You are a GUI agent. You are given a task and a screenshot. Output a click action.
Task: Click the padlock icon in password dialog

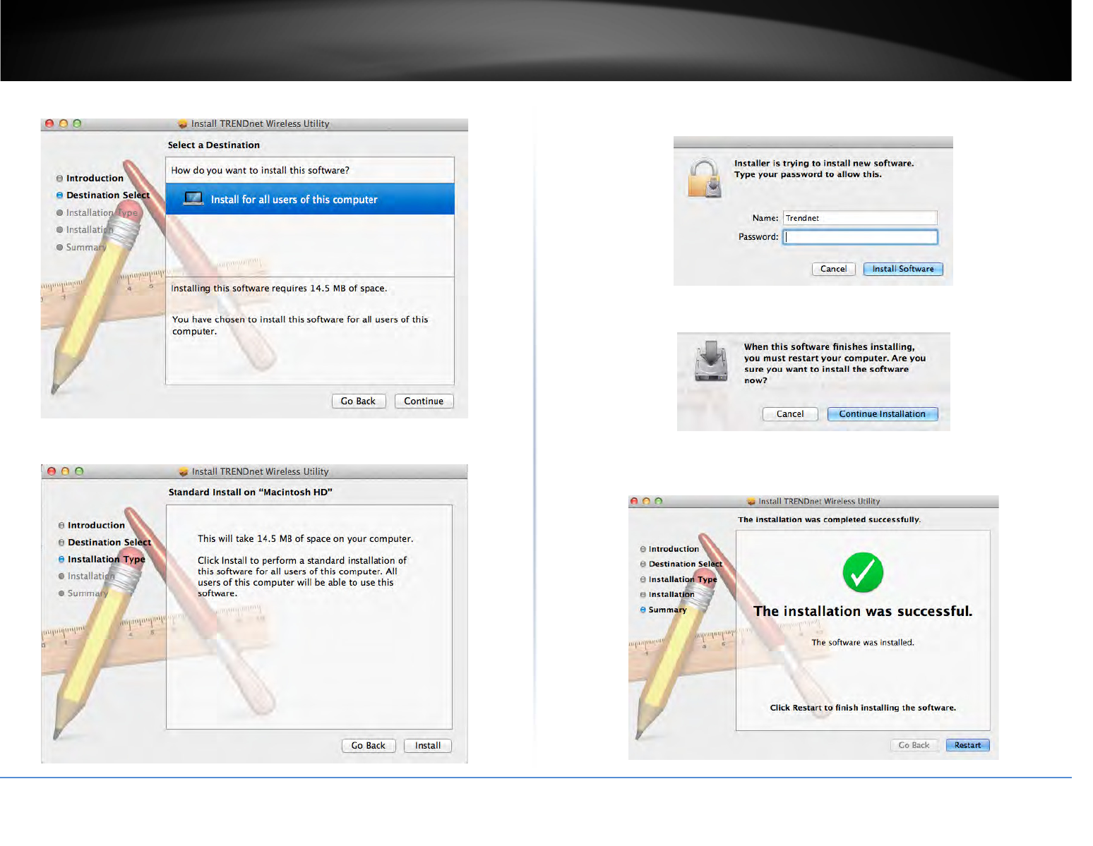click(x=705, y=178)
